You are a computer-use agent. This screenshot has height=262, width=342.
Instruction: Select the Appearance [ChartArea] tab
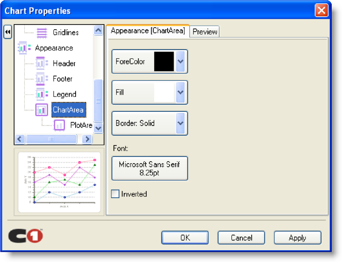click(147, 31)
